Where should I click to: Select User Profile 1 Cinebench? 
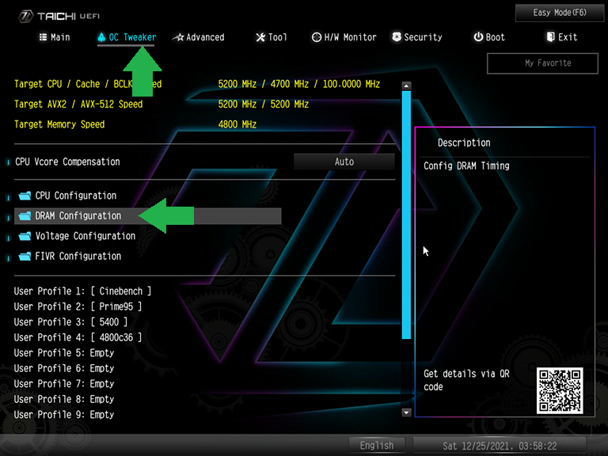pyautogui.click(x=82, y=291)
